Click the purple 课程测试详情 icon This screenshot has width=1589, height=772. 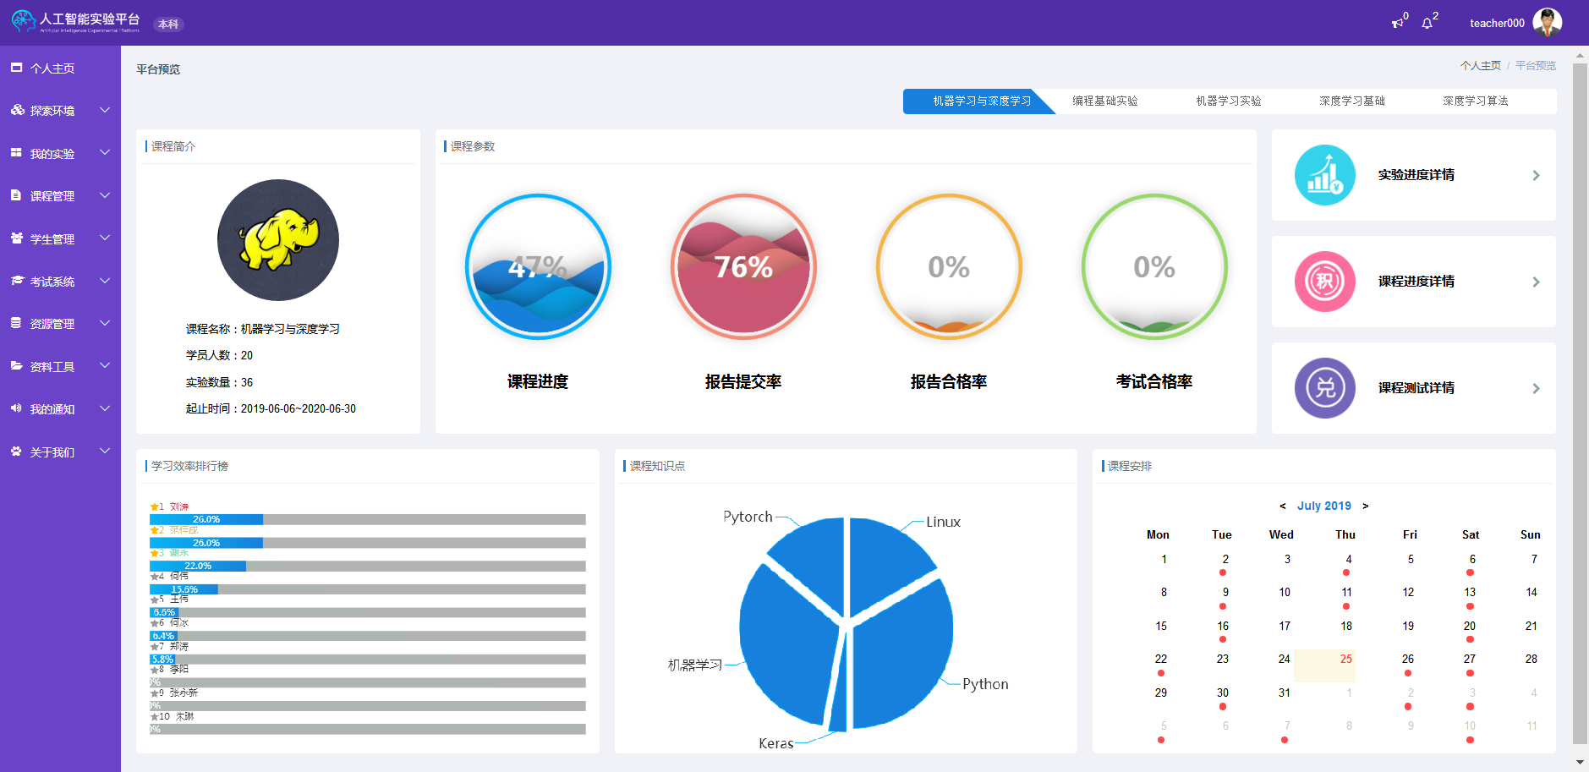tap(1324, 388)
